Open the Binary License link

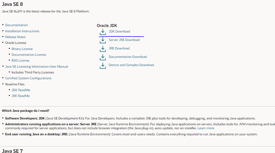click(22, 49)
